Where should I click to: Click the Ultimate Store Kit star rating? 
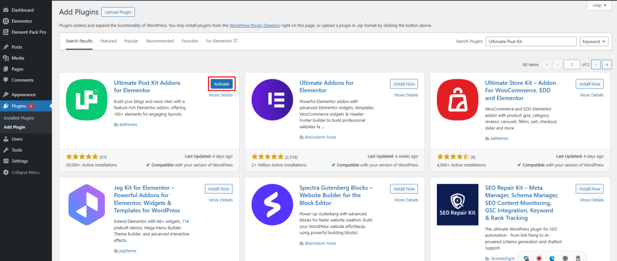pos(453,156)
